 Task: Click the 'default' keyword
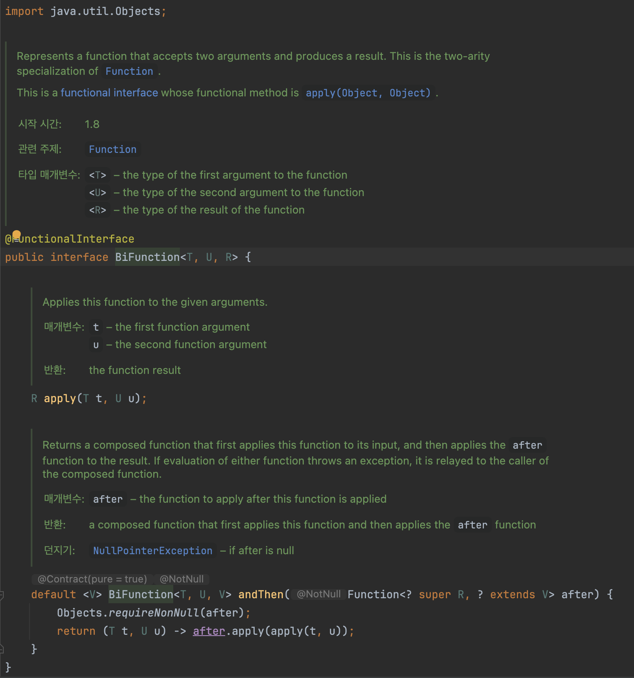coord(54,594)
